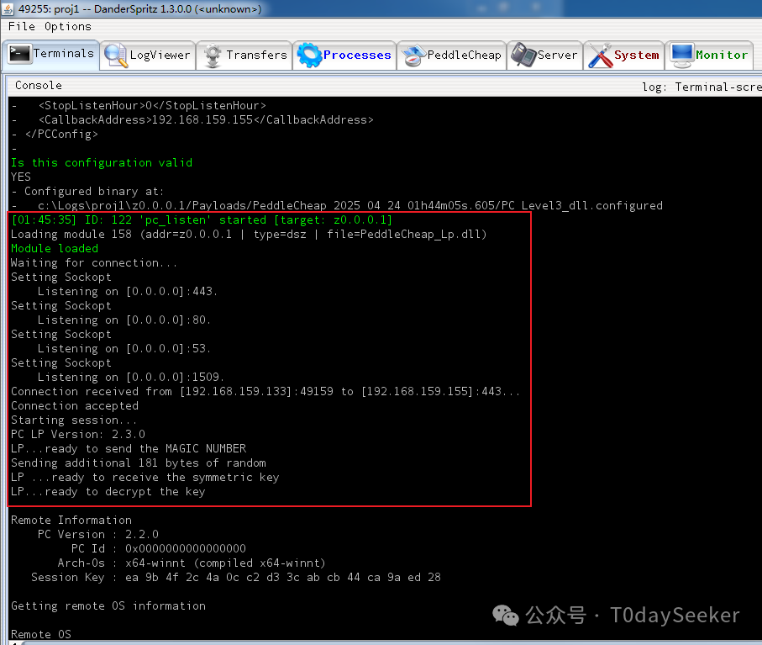Click 'PC Version : 2.2.0' line
Image resolution: width=762 pixels, height=645 pixels.
[98, 535]
